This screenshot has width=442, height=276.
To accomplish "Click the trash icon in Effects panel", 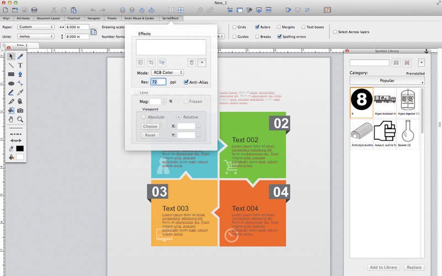I will 191,63.
